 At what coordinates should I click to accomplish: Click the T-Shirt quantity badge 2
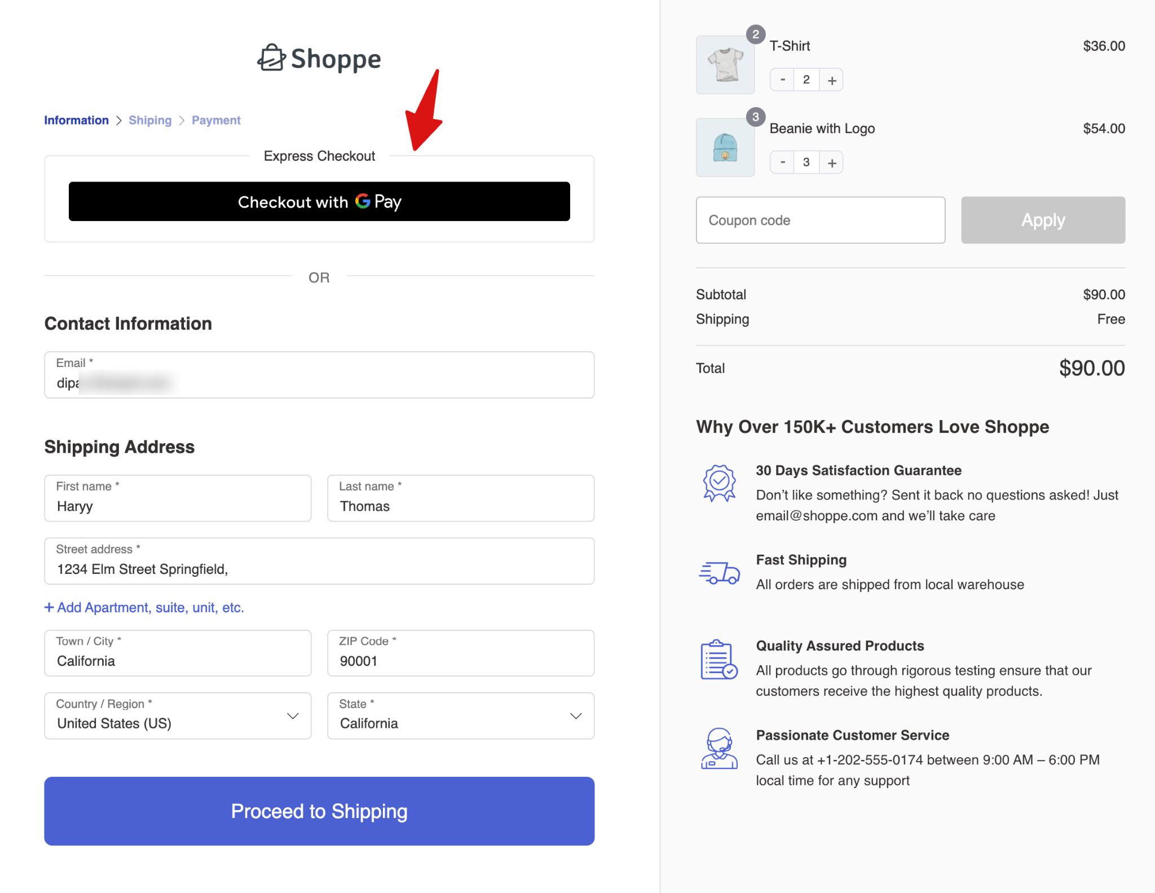756,34
